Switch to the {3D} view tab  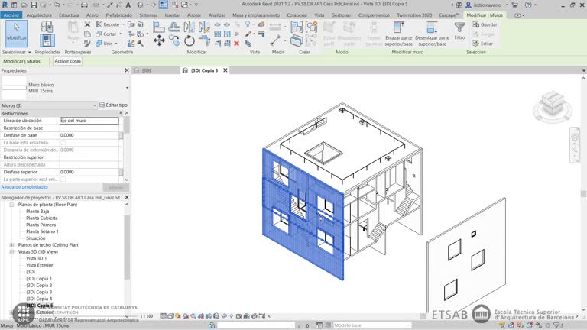point(145,70)
